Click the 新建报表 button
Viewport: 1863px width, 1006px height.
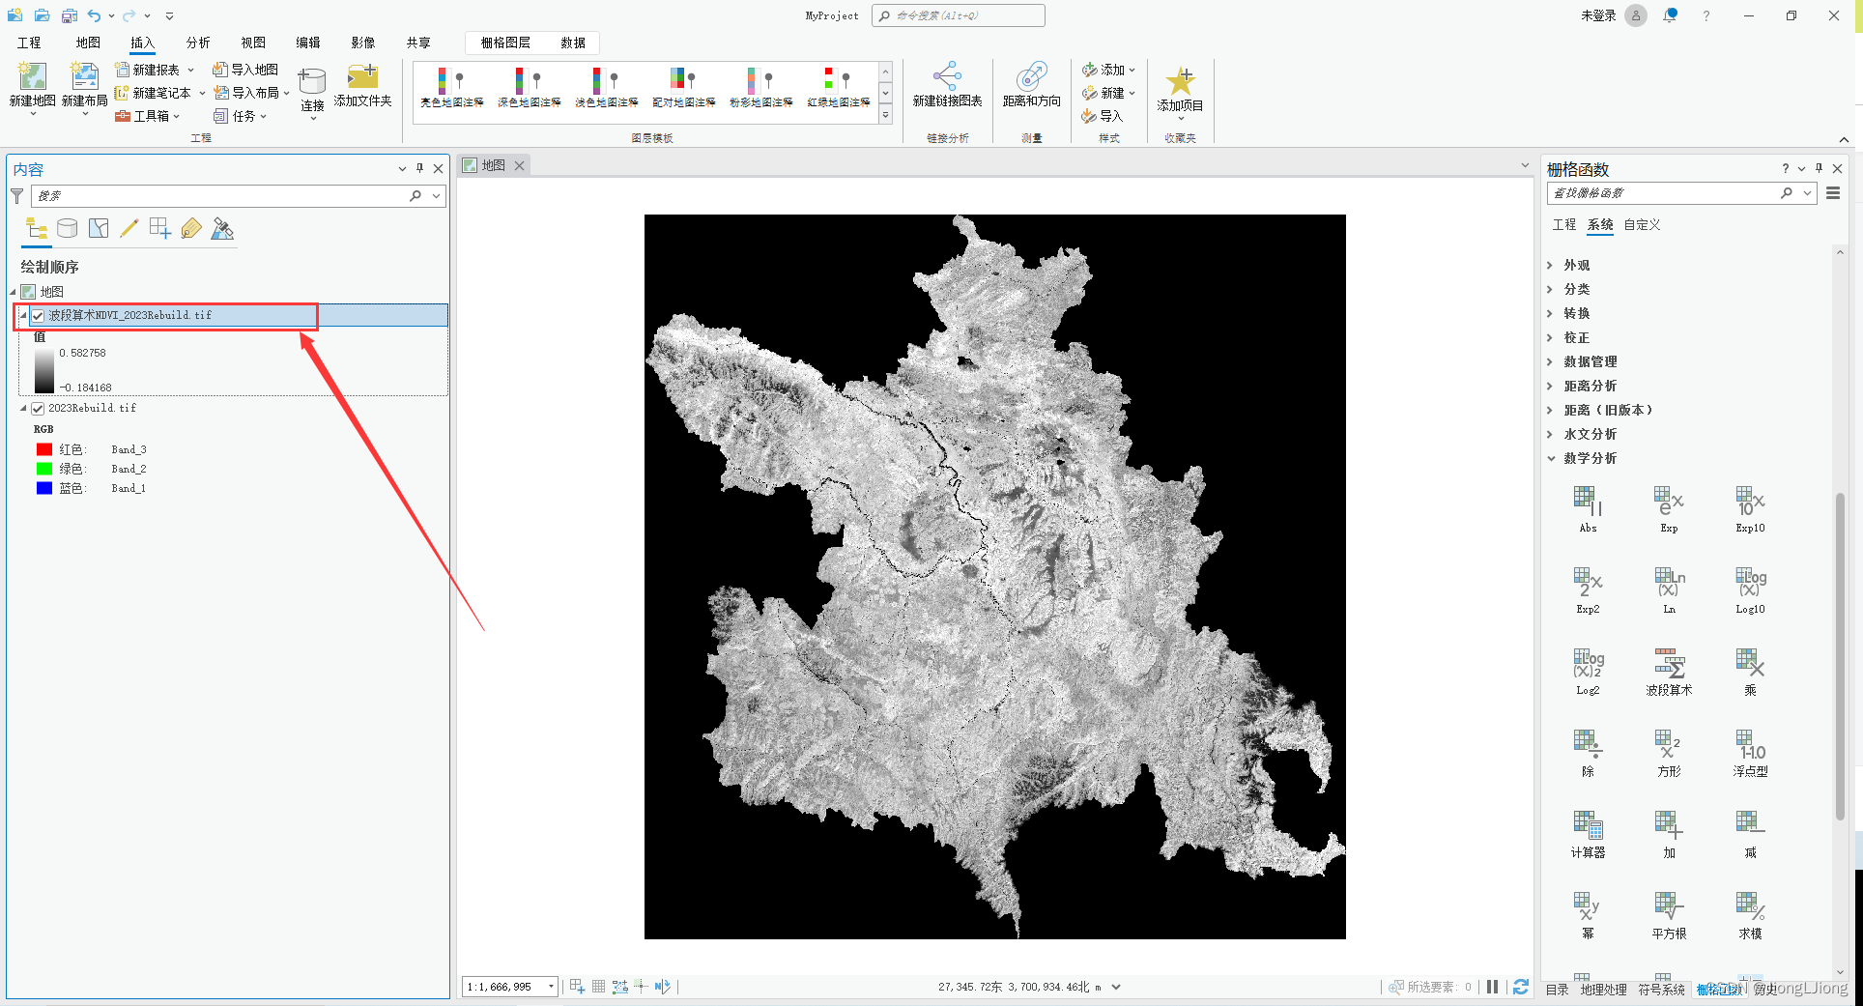pyautogui.click(x=155, y=69)
